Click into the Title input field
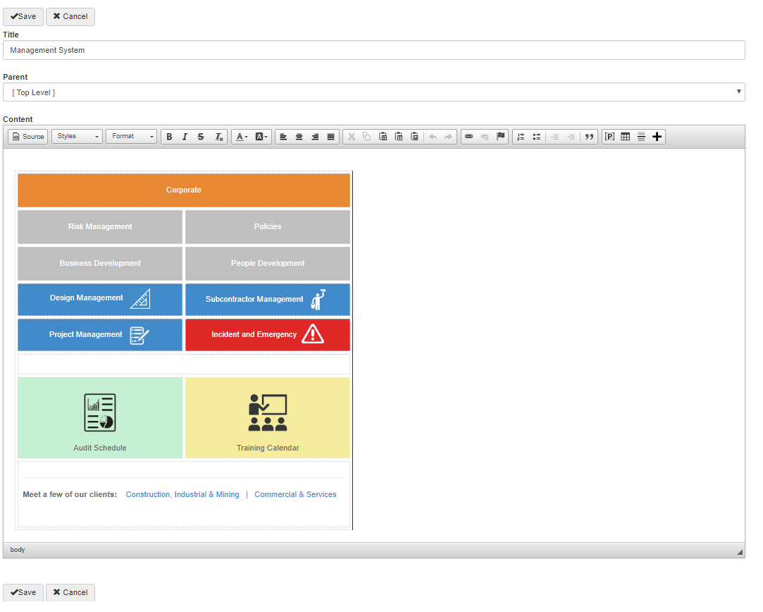Viewport: 763px width, 612px height. pos(373,51)
